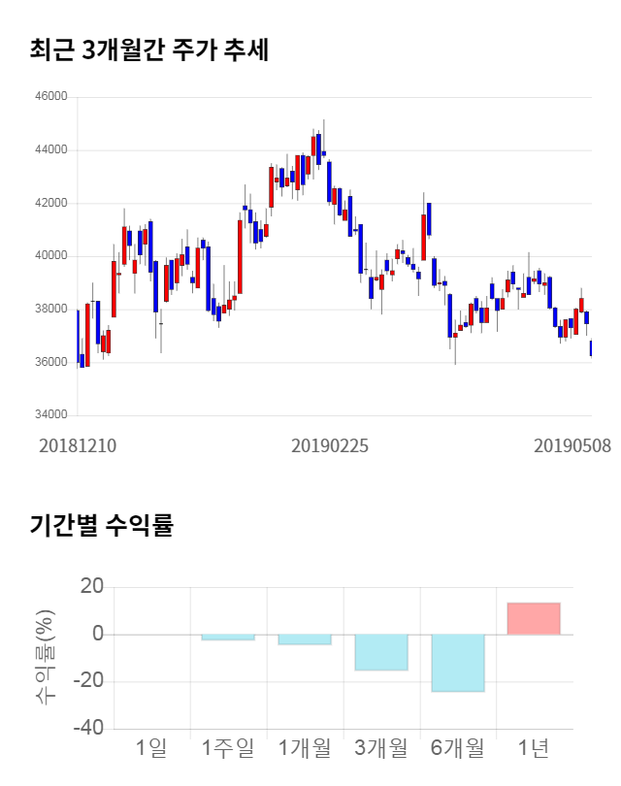Screen dimensions: 621x786
Task: Click the 6개월 negative return bar
Action: [x=457, y=663]
